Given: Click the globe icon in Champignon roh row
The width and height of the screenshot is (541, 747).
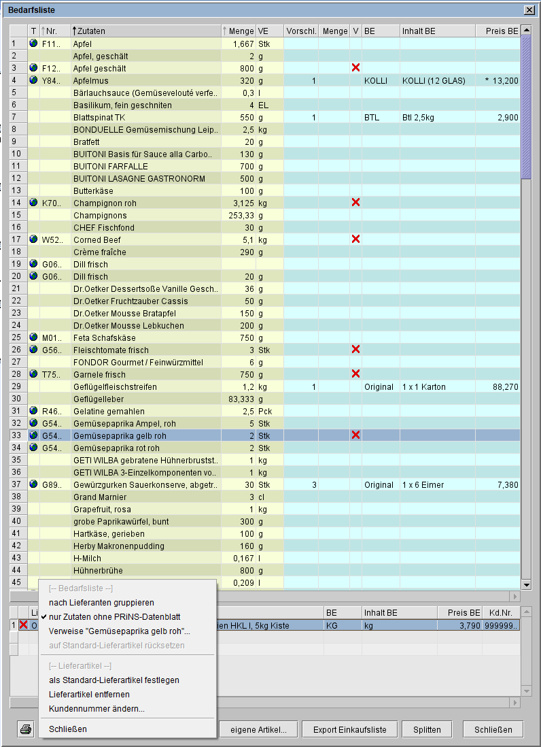Looking at the screenshot, I should click(x=34, y=203).
